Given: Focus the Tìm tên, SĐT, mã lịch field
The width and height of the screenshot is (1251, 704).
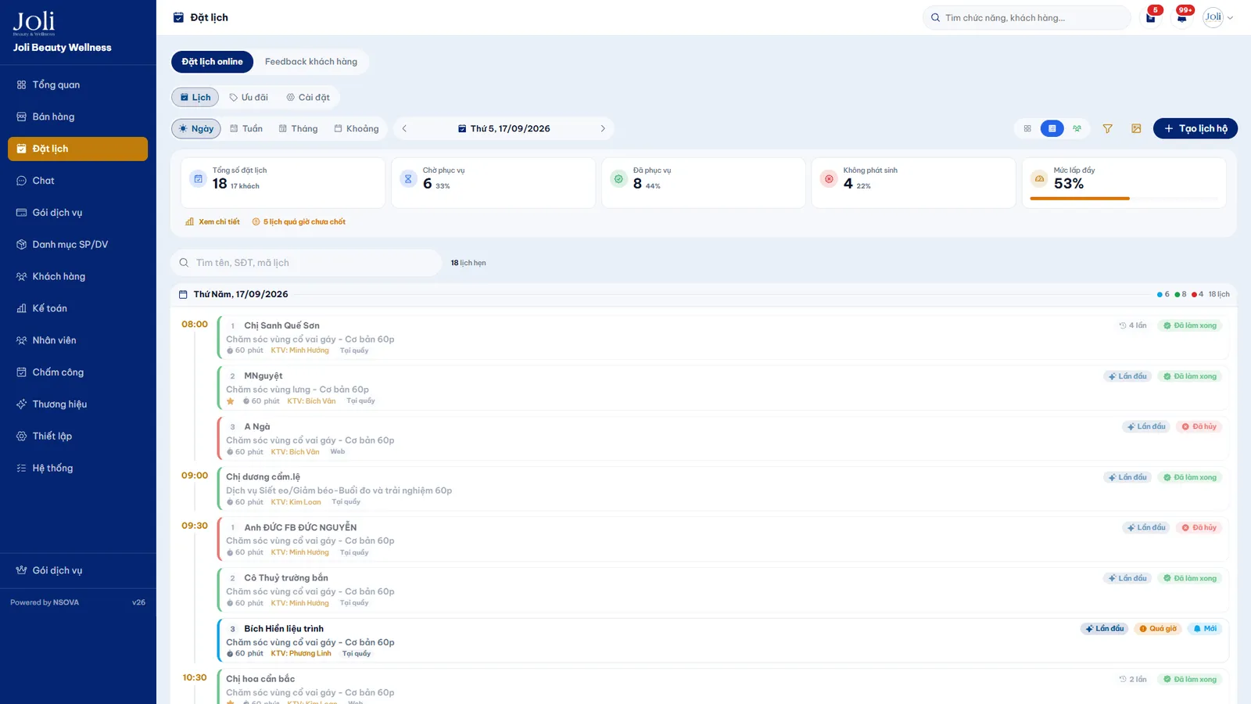Looking at the screenshot, I should [306, 263].
